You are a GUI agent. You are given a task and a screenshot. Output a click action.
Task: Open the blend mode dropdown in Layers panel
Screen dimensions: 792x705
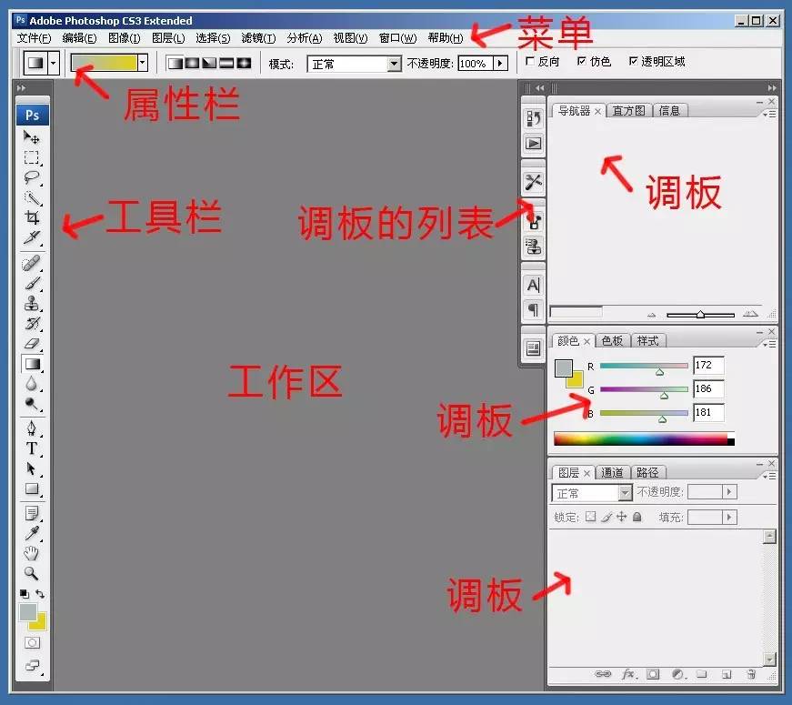[592, 492]
